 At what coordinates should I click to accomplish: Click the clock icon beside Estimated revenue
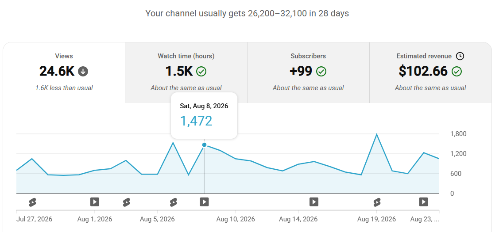(460, 56)
